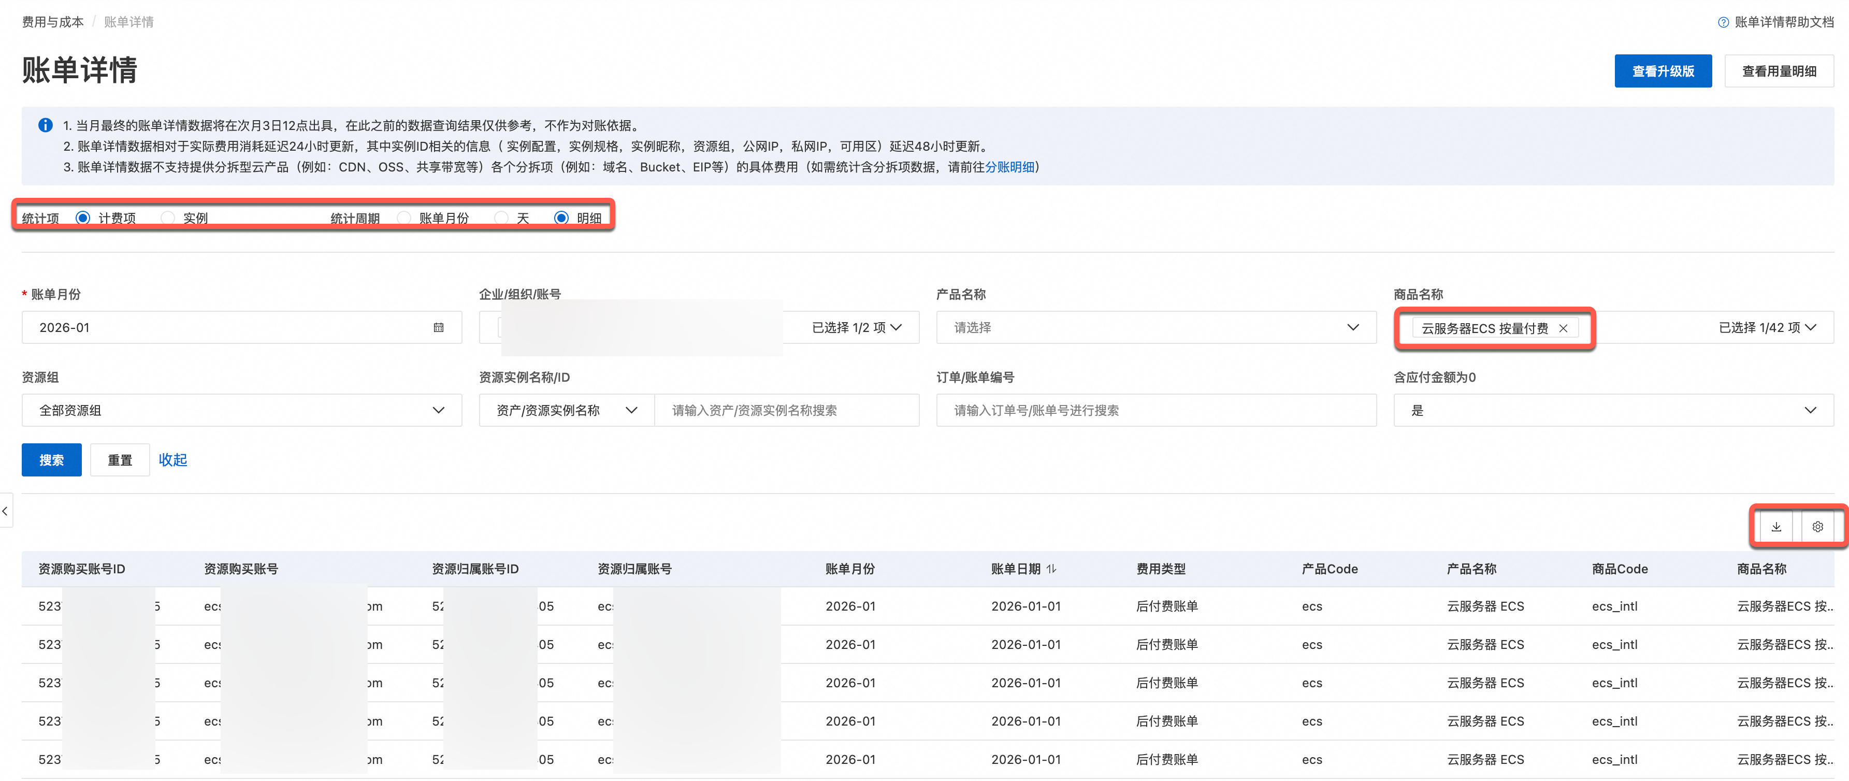Click the 账单日期 sort icon
This screenshot has height=781, width=1849.
pyautogui.click(x=1051, y=569)
